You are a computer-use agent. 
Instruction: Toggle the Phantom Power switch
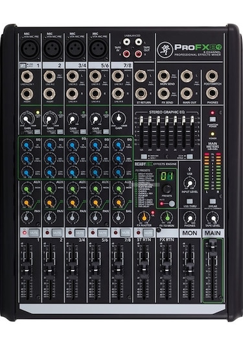pos(213,119)
